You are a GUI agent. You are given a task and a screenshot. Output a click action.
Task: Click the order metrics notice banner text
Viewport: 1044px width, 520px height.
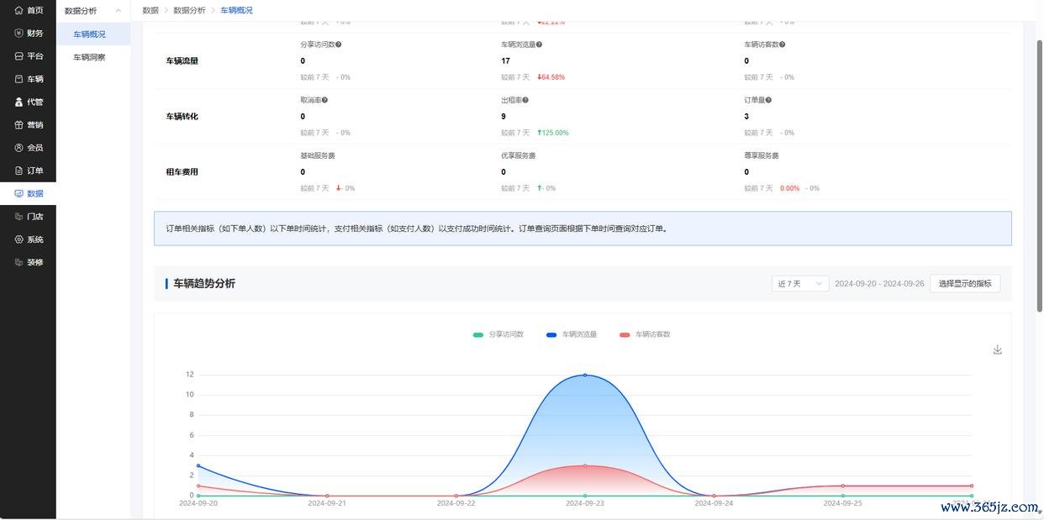pos(418,228)
